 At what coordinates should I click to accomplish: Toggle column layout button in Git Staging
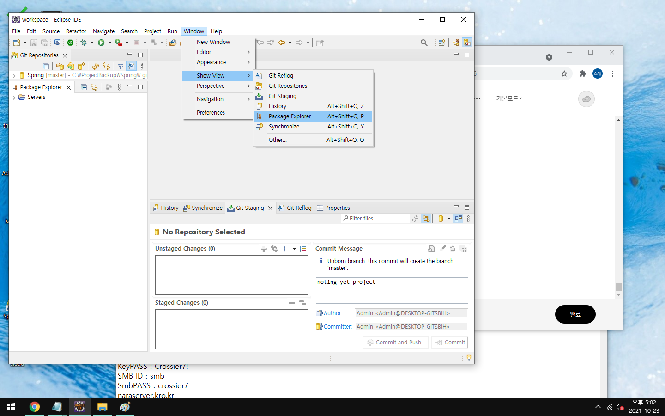458,219
